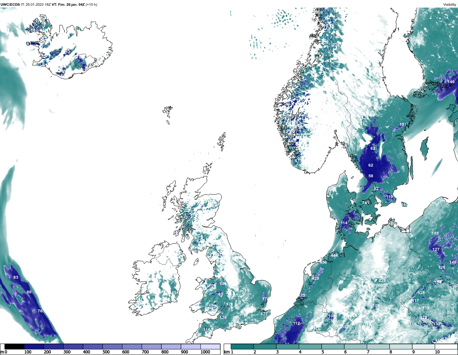458x355 pixels.
Task: Click the 8–9 km legend swatch
Action: [400, 347]
